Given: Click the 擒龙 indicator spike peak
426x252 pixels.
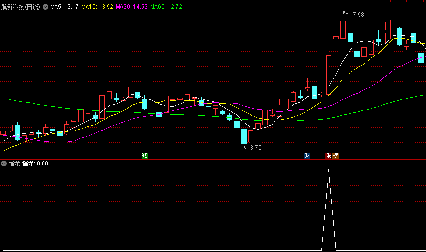Looking at the screenshot, I should tap(329, 169).
